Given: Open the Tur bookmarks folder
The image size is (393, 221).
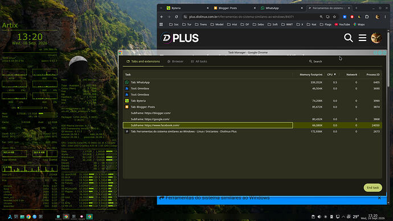Looking at the screenshot, I should 186,24.
